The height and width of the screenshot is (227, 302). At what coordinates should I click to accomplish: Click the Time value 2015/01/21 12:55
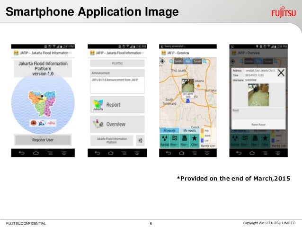tap(254, 75)
